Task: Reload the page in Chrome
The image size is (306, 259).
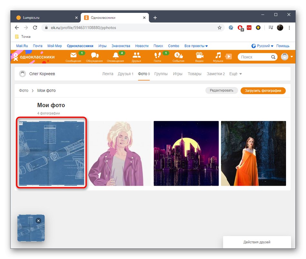Action: [35, 28]
